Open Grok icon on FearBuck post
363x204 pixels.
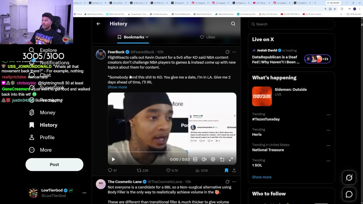tap(227, 52)
